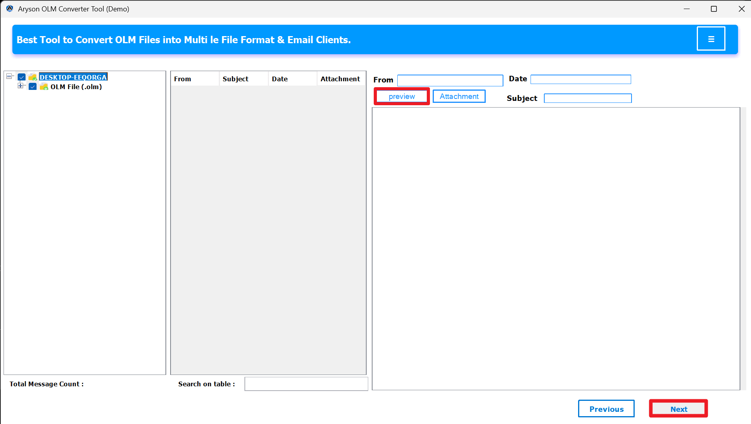Click the Subject filter input field
The image size is (751, 424).
pos(587,98)
